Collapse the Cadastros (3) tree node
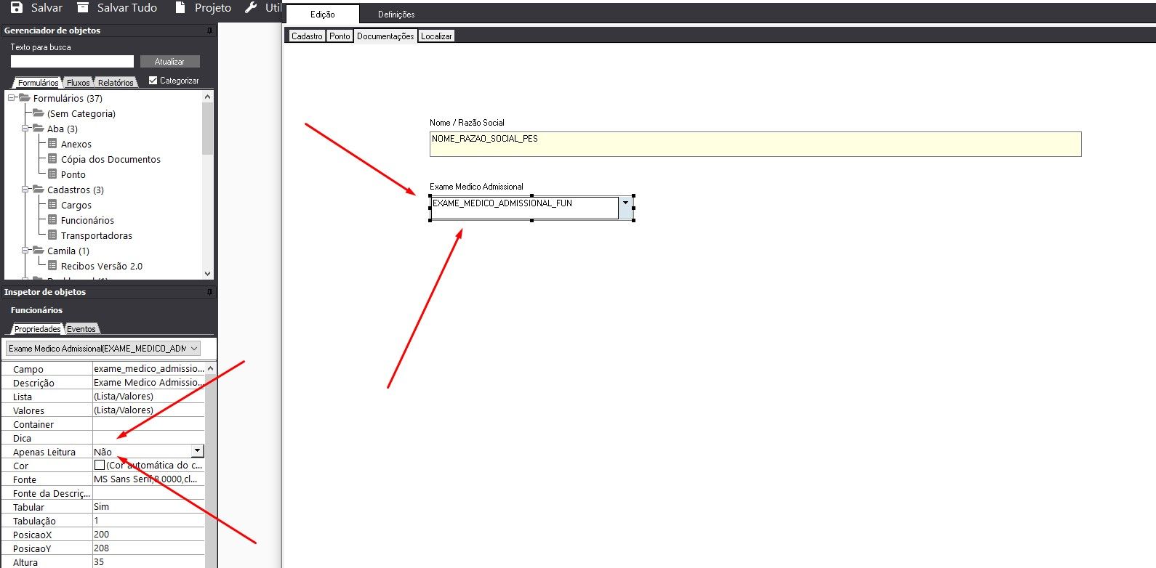Image resolution: width=1156 pixels, height=568 pixels. (x=25, y=190)
